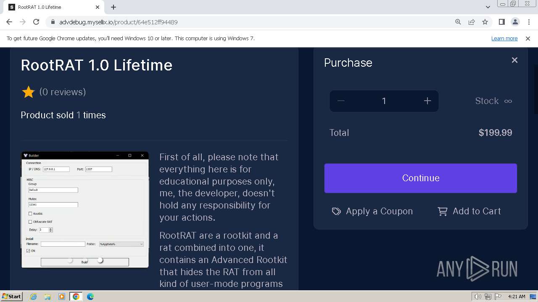Reload the current page
The height and width of the screenshot is (302, 538).
(x=36, y=22)
